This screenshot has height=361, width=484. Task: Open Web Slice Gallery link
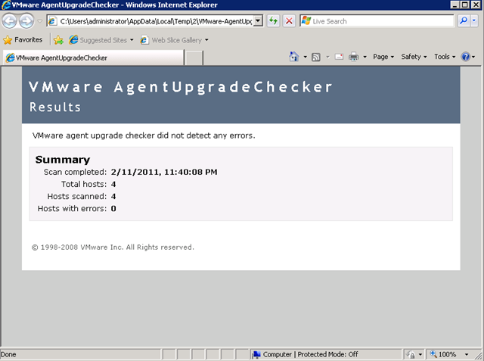[x=171, y=40]
